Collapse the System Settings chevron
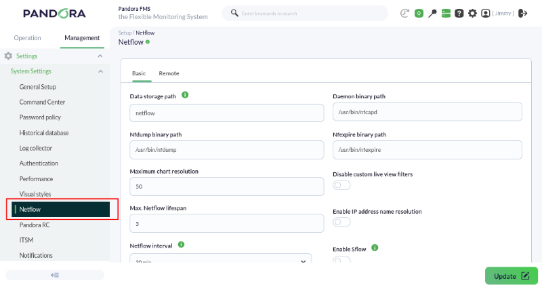The height and width of the screenshot is (289, 542). [x=100, y=71]
